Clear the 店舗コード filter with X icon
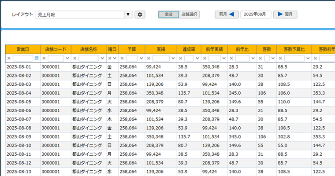The height and width of the screenshot is (176, 335). point(44,58)
